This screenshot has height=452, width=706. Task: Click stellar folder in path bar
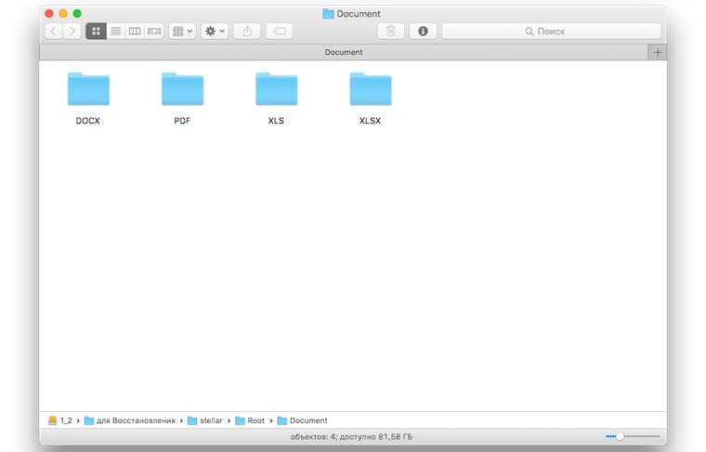[205, 420]
